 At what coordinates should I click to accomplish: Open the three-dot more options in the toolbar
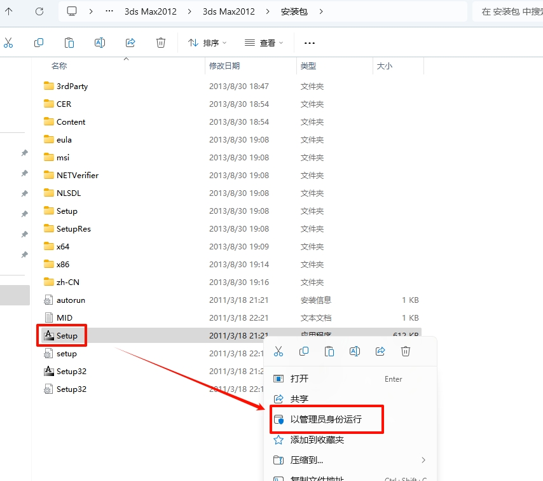coord(310,43)
